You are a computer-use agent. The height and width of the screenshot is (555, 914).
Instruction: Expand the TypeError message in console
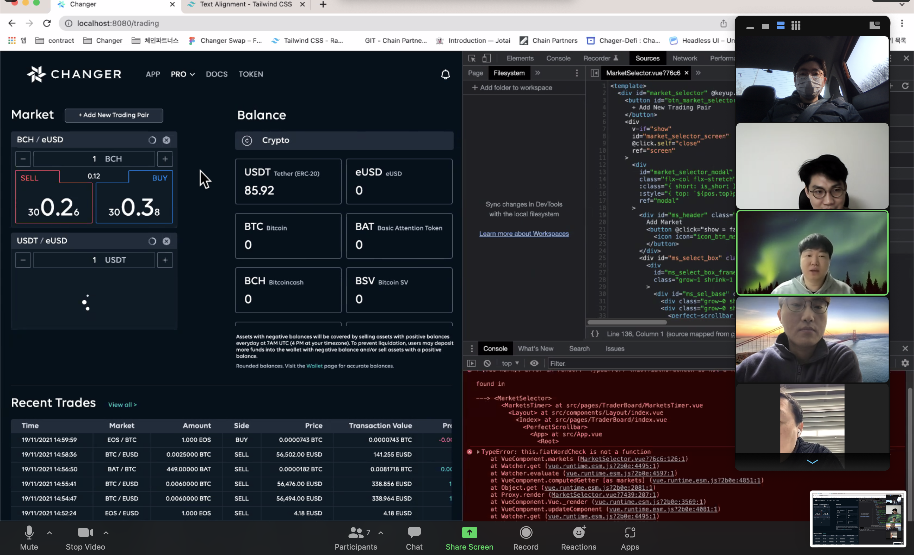coord(479,452)
